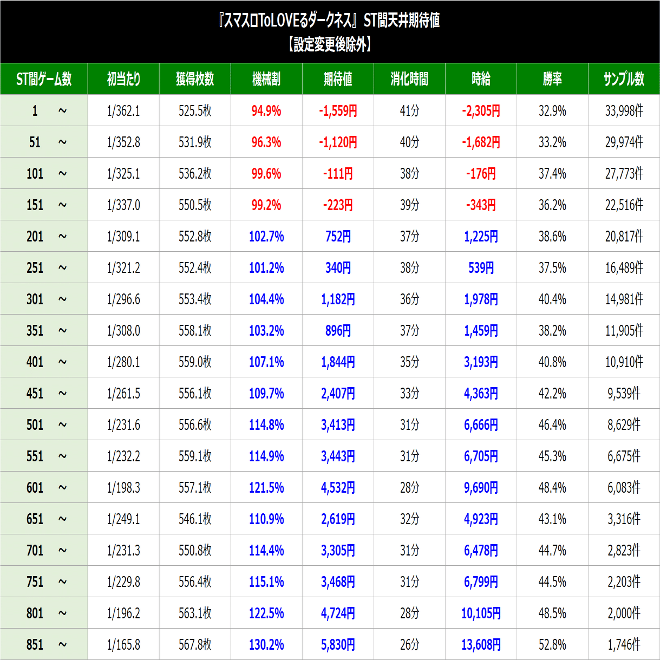Screen dimensions: 660x660
Task: Click the -111円 expected value
Action: tap(338, 174)
